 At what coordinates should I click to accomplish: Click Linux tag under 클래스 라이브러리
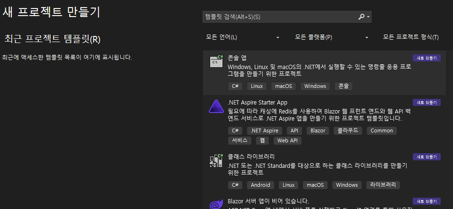coord(288,185)
